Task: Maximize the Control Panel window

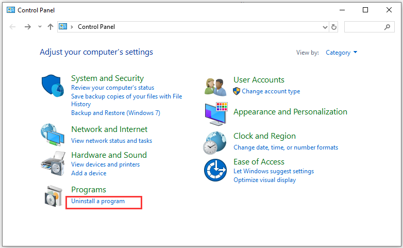Action: (x=365, y=10)
